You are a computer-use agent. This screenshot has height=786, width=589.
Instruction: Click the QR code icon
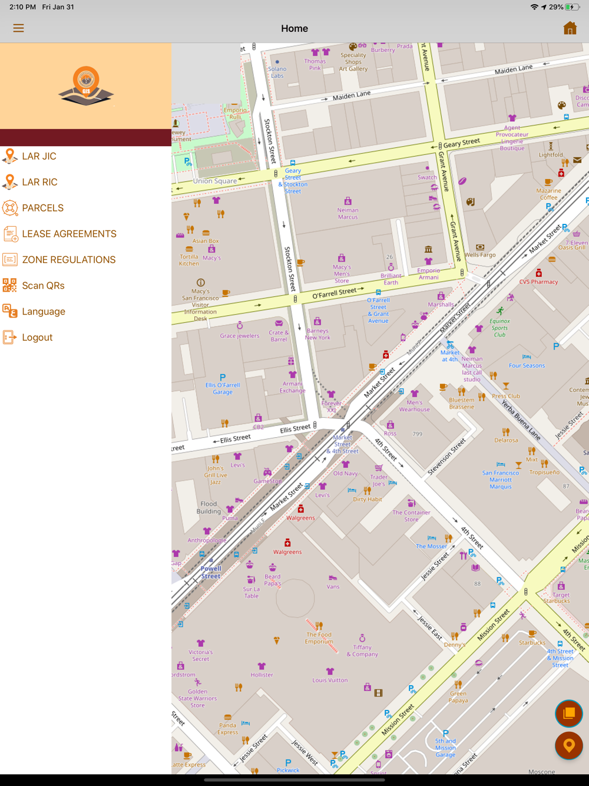click(x=10, y=286)
